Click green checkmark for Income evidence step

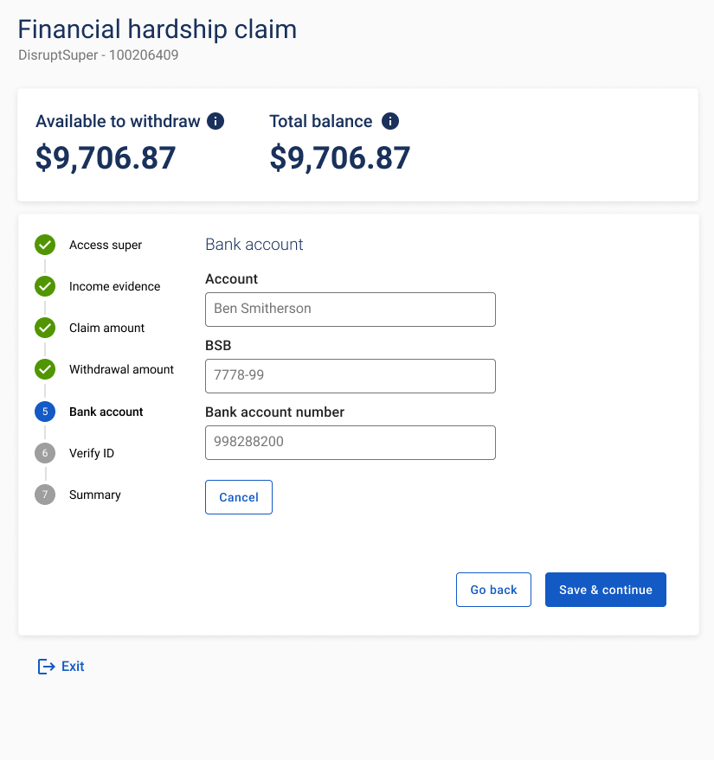pos(45,286)
